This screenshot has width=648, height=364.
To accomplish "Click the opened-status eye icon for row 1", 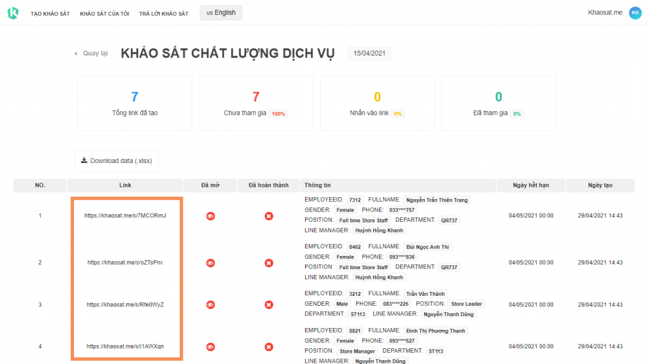I will (210, 216).
